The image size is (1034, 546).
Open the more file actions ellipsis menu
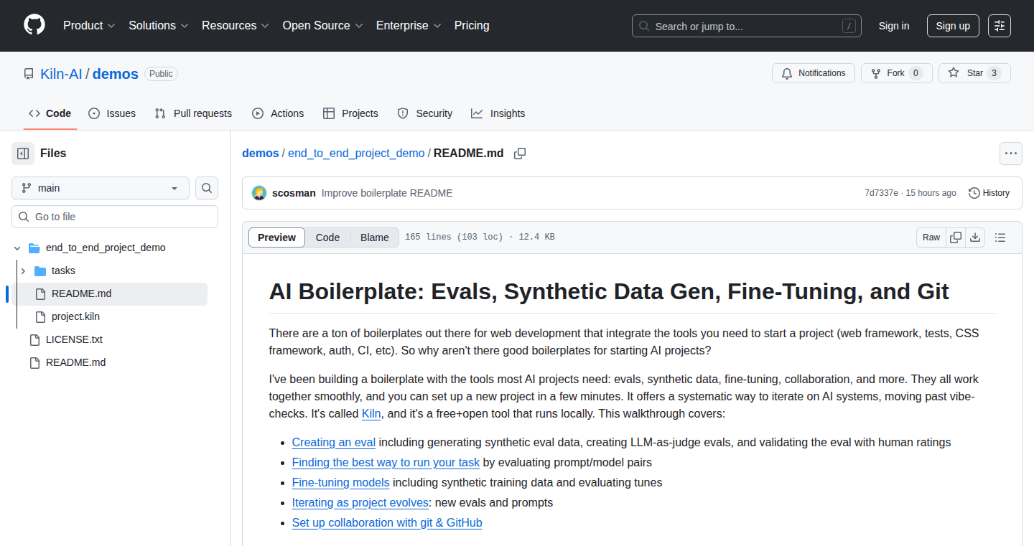(x=1011, y=154)
